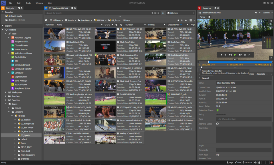Image resolution: width=274 pixels, height=165 pixels.
Task: Open the Created Date column sort dropdown
Action: [181, 25]
